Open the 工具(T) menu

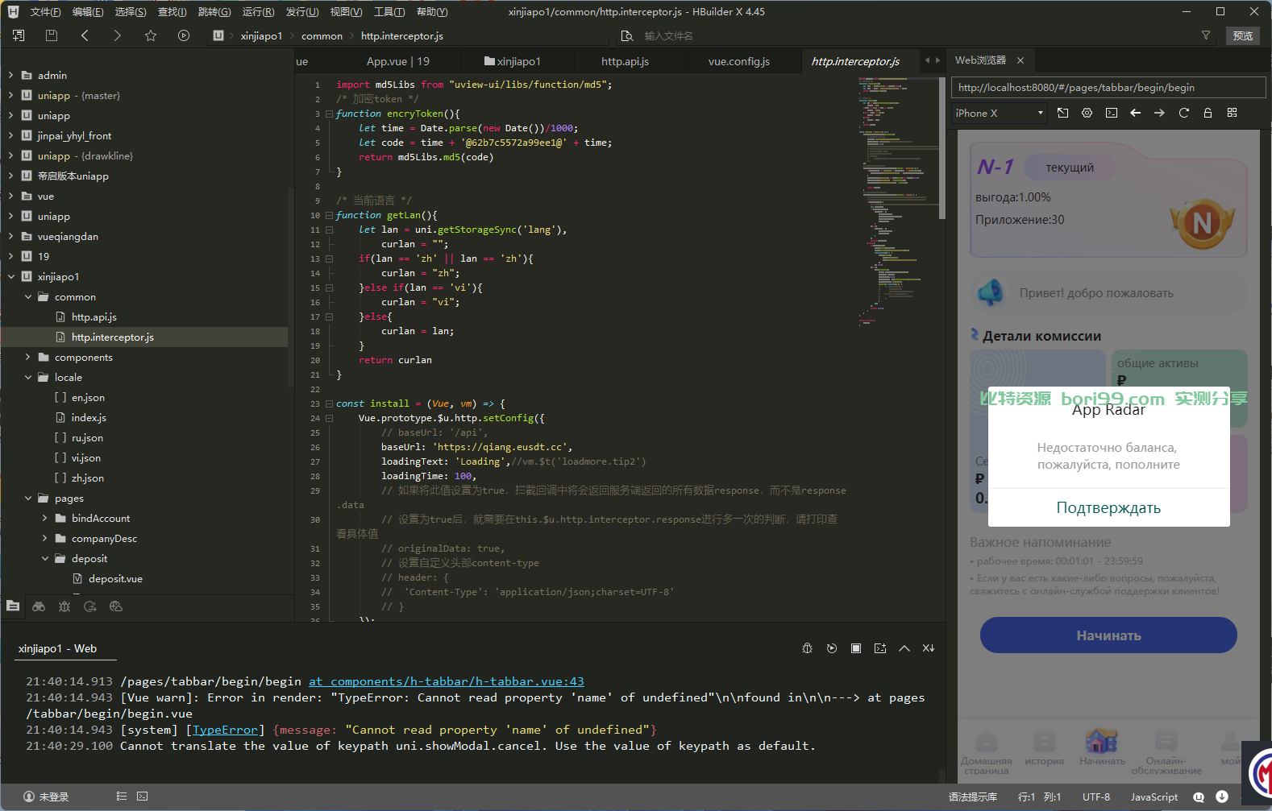pyautogui.click(x=389, y=11)
